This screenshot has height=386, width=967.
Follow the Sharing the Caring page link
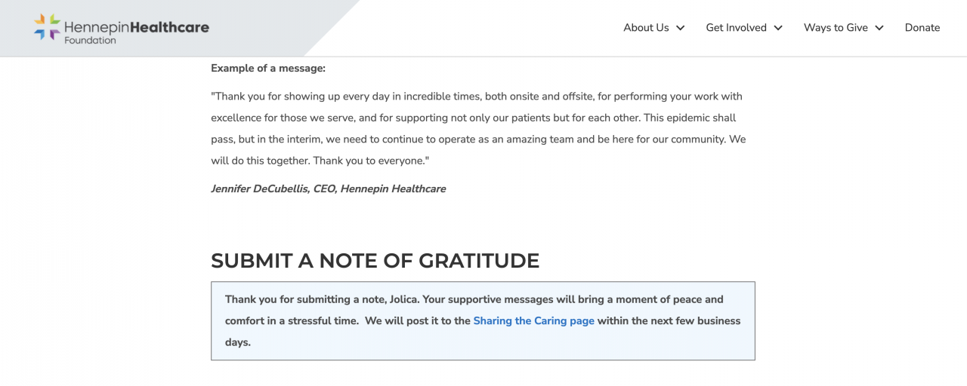[533, 320]
